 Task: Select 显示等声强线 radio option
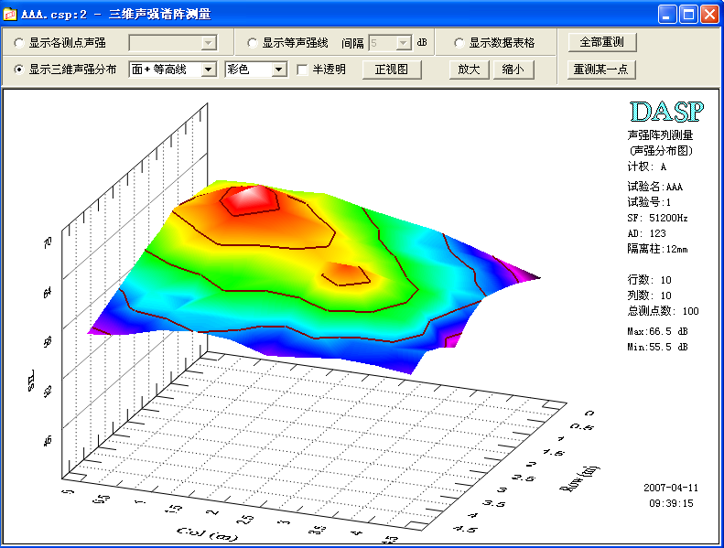(253, 43)
